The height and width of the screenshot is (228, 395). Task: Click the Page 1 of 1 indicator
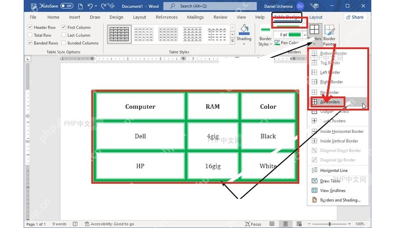36,224
